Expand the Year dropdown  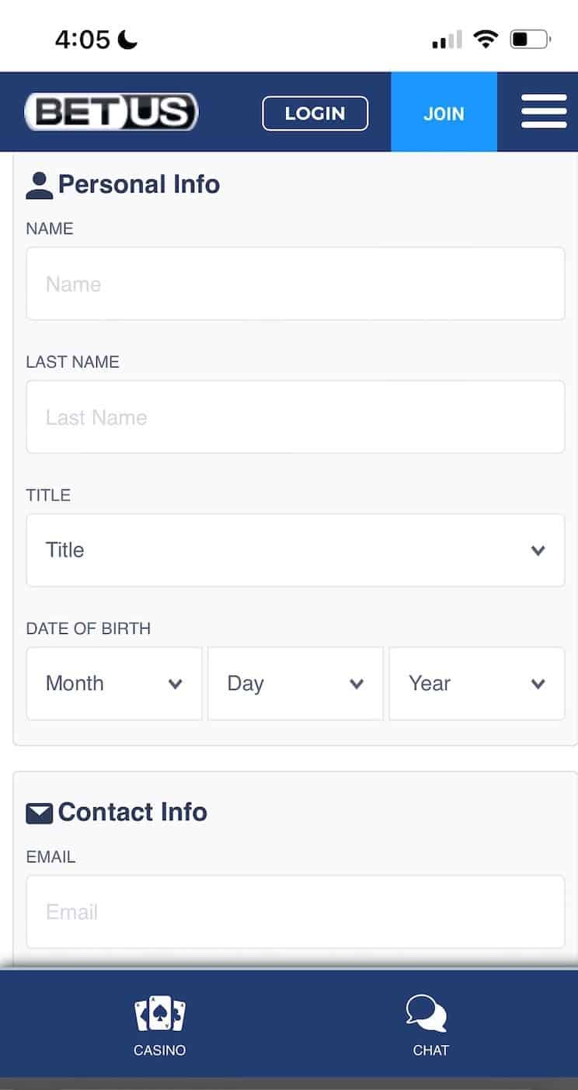[476, 683]
